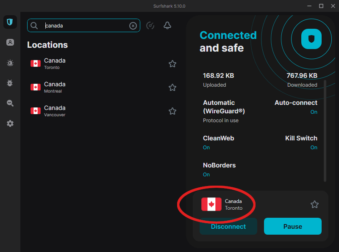Favorite the Canada Montreal location star
Screen dimensions: 339x252
(172, 88)
